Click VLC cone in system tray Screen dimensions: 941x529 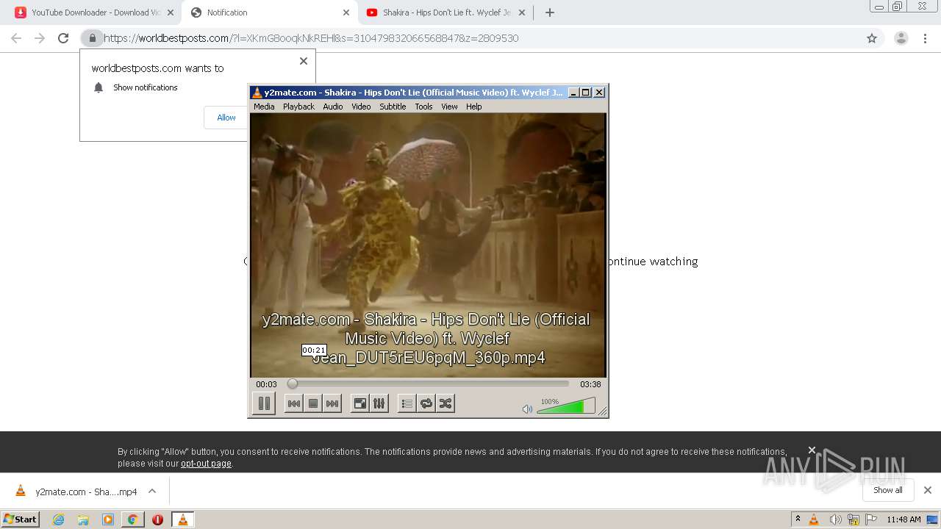pyautogui.click(x=814, y=519)
